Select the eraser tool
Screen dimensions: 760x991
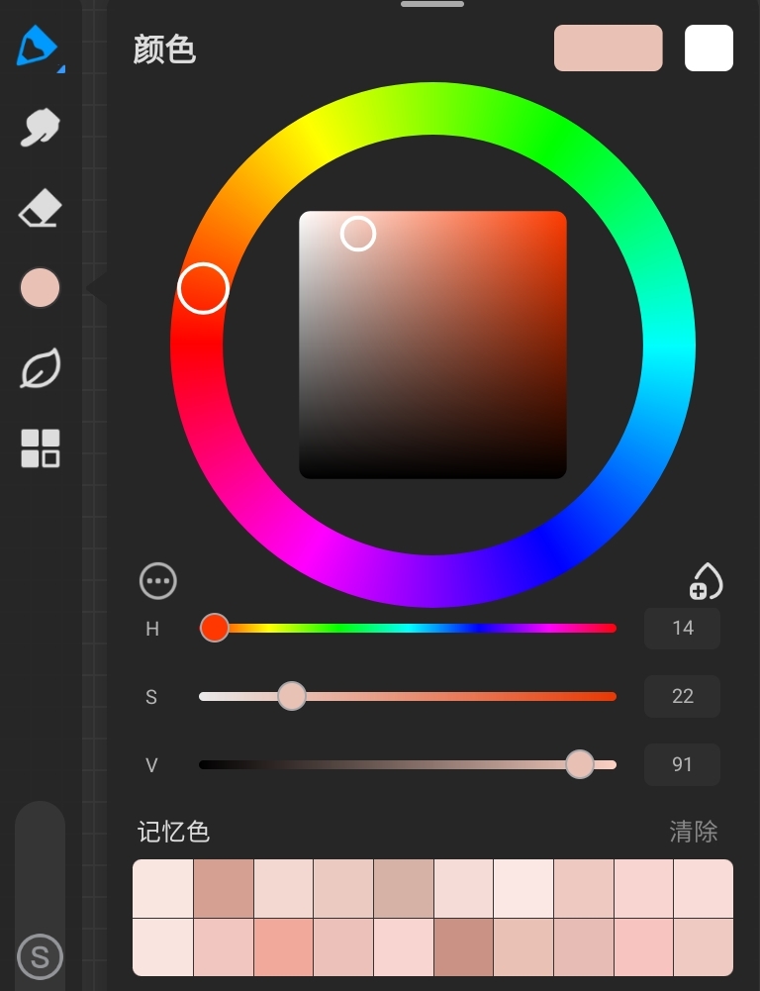click(x=40, y=209)
